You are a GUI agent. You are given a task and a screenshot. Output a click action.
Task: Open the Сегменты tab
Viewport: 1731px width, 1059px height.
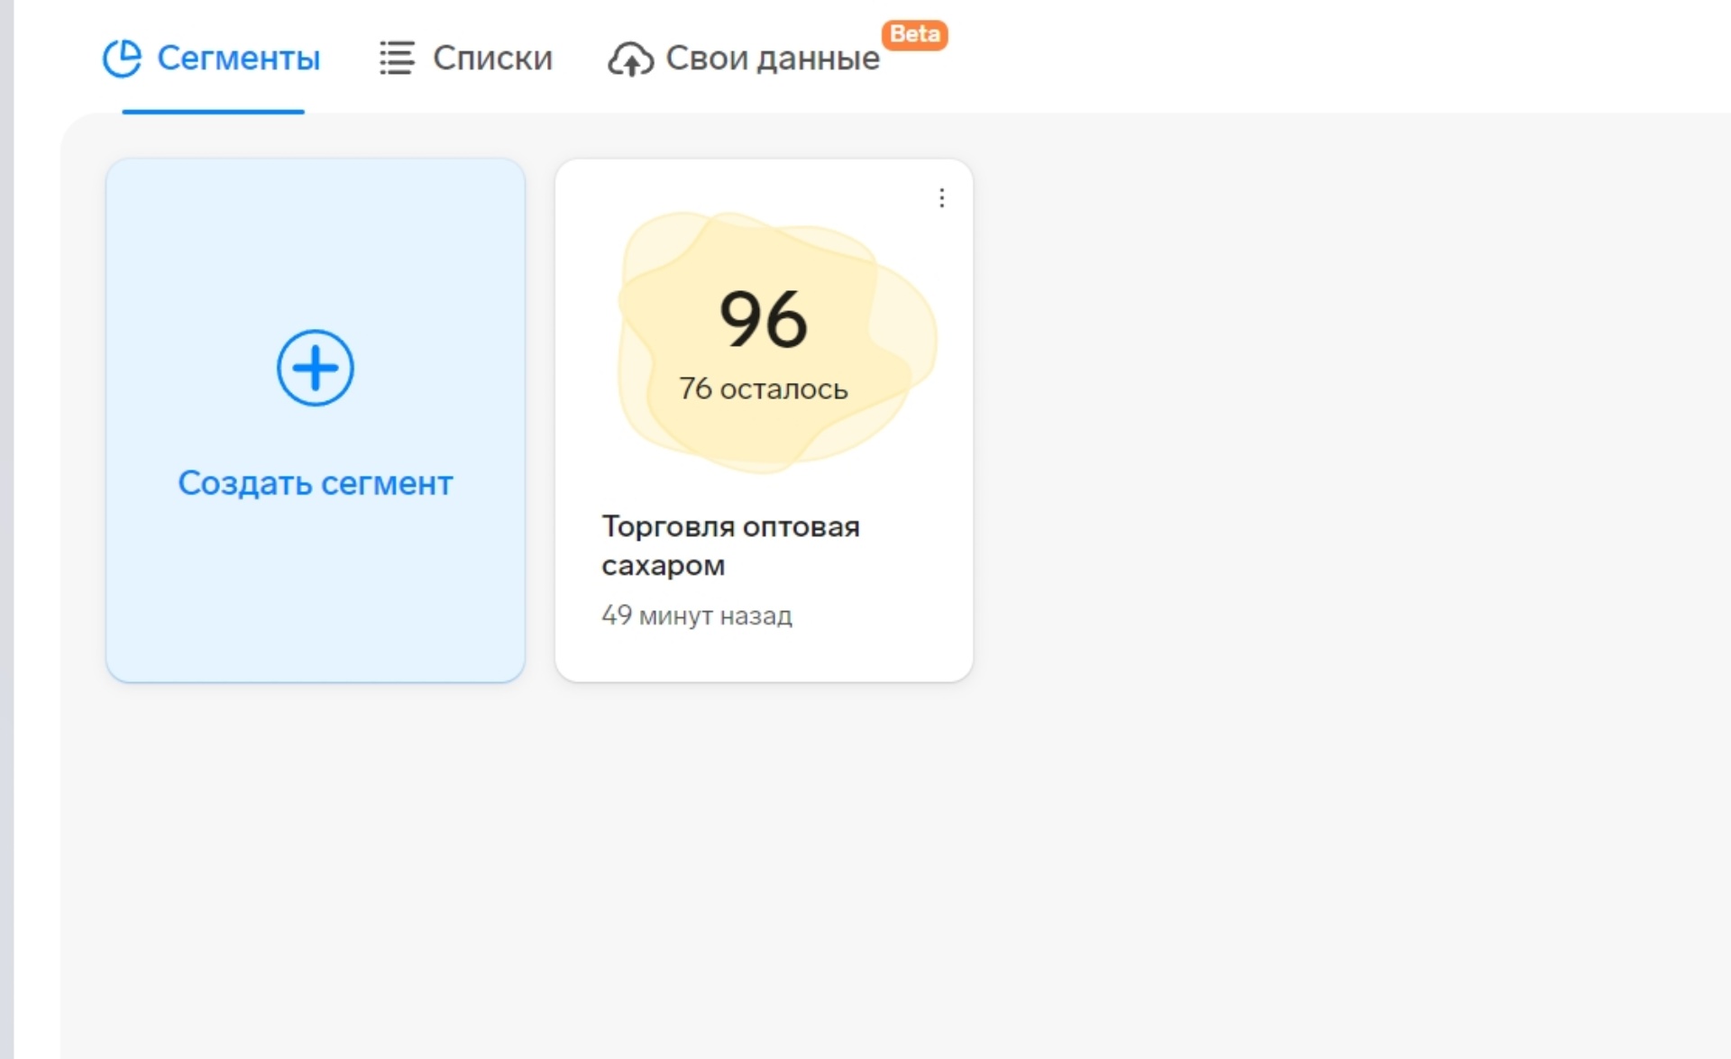(212, 59)
